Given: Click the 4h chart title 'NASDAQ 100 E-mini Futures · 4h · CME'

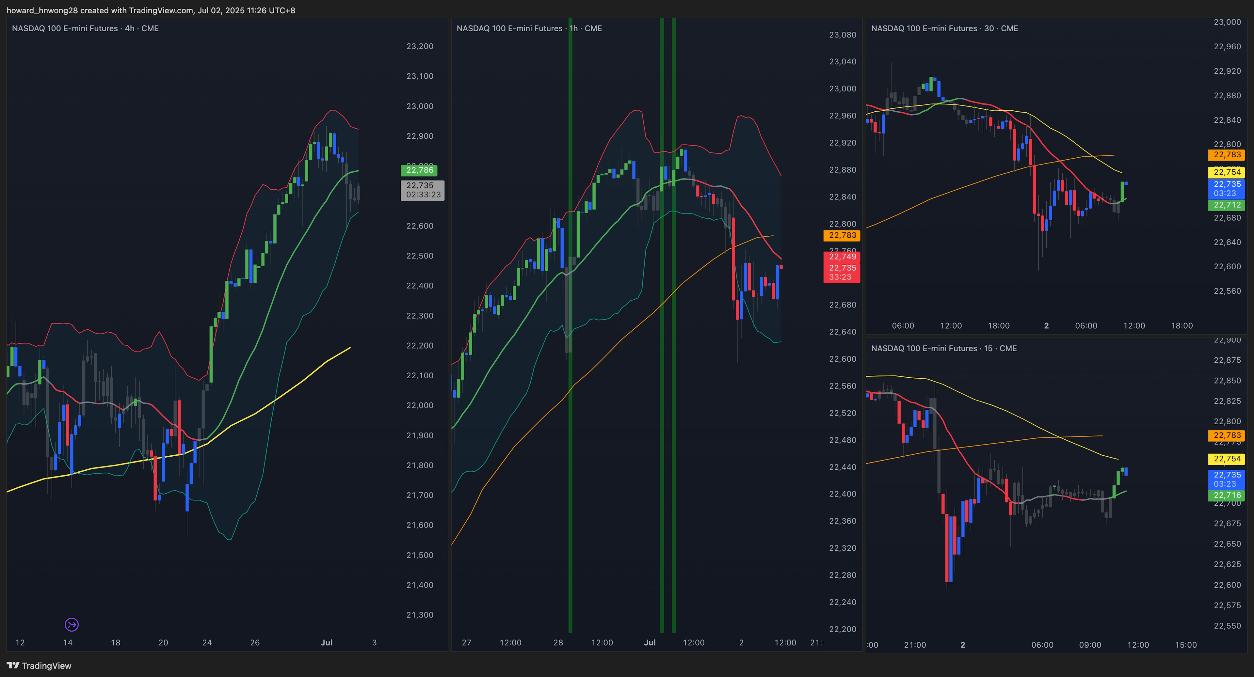Looking at the screenshot, I should click(85, 28).
